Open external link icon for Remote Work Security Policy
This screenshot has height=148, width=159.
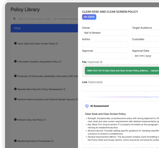[64, 89]
